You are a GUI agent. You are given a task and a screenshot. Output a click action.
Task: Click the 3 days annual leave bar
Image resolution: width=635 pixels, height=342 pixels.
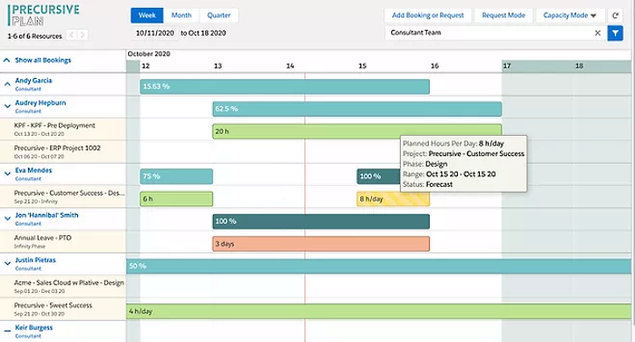[321, 244]
